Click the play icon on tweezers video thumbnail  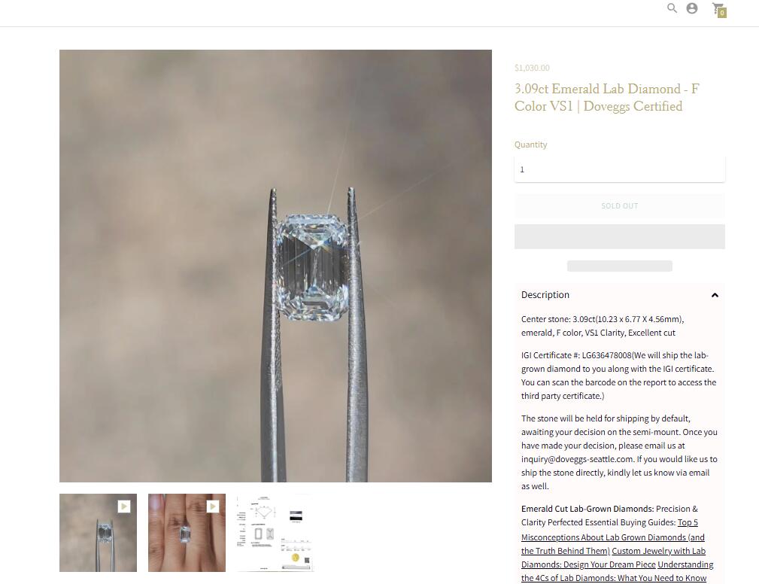(x=124, y=506)
